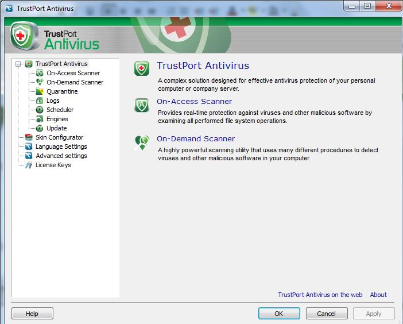Open TrustPort Antivirus on the web link
The height and width of the screenshot is (324, 403).
pyautogui.click(x=320, y=295)
